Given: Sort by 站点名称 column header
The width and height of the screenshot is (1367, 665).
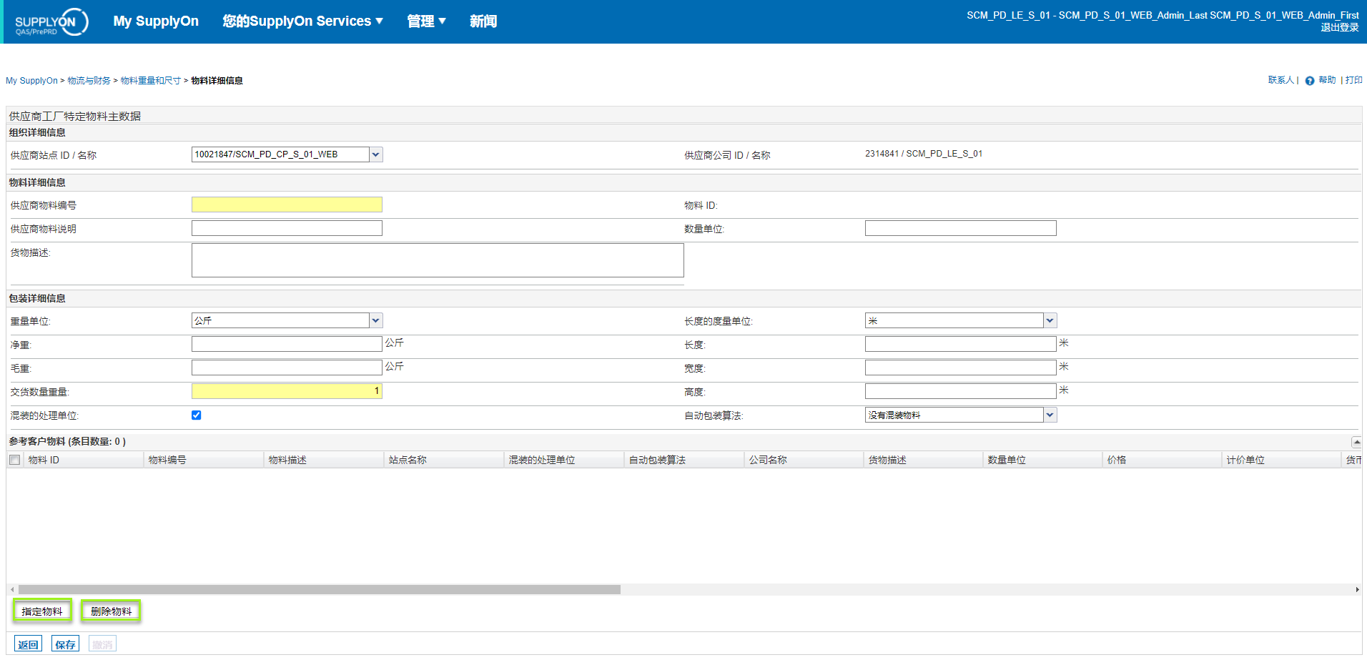Looking at the screenshot, I should coord(444,460).
